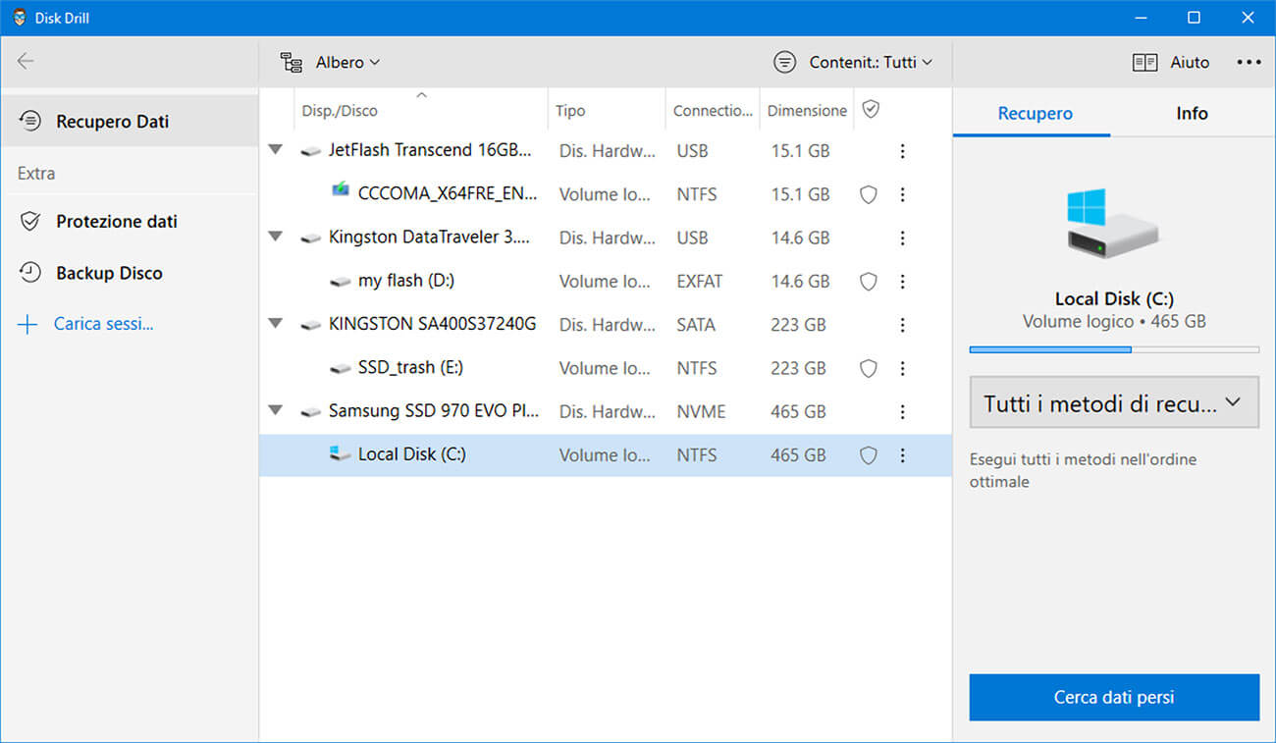The height and width of the screenshot is (743, 1276).
Task: Sort by Dimensione column header
Action: [x=807, y=110]
